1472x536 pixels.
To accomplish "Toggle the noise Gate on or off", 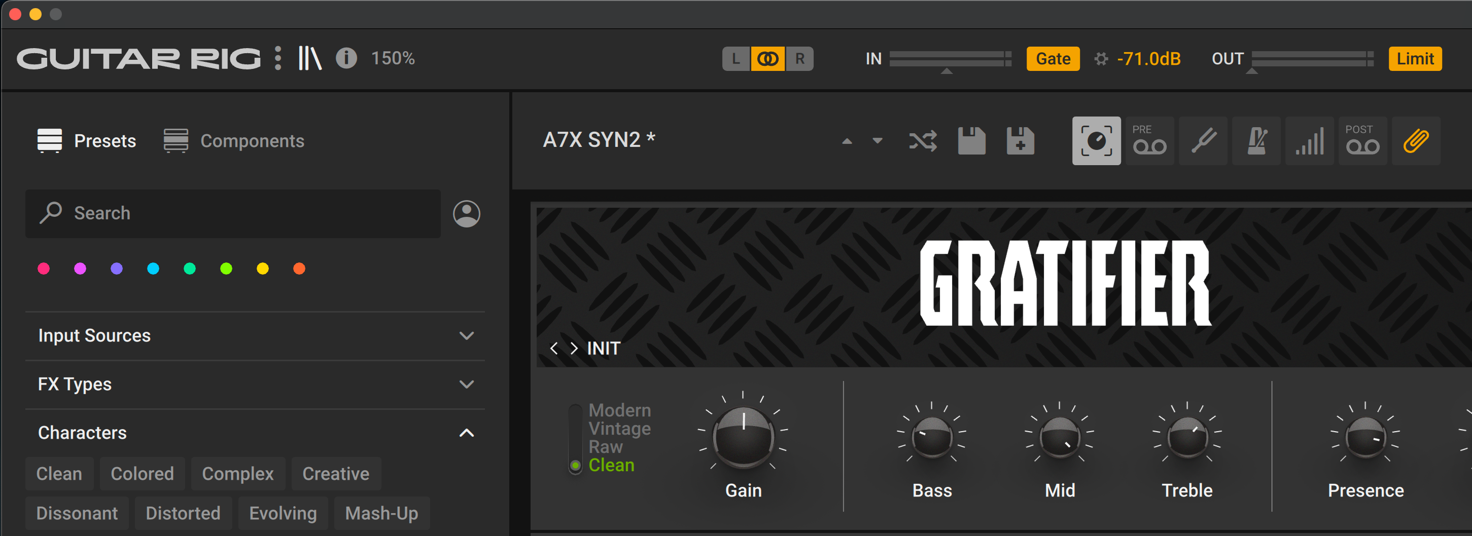I will pyautogui.click(x=1053, y=59).
